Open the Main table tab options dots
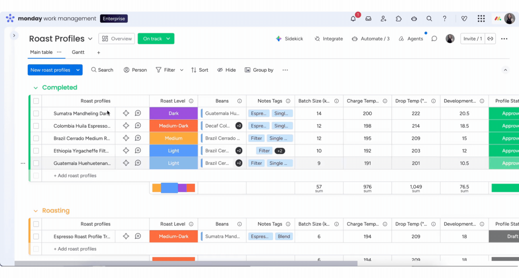The height and width of the screenshot is (278, 519). coord(59,52)
